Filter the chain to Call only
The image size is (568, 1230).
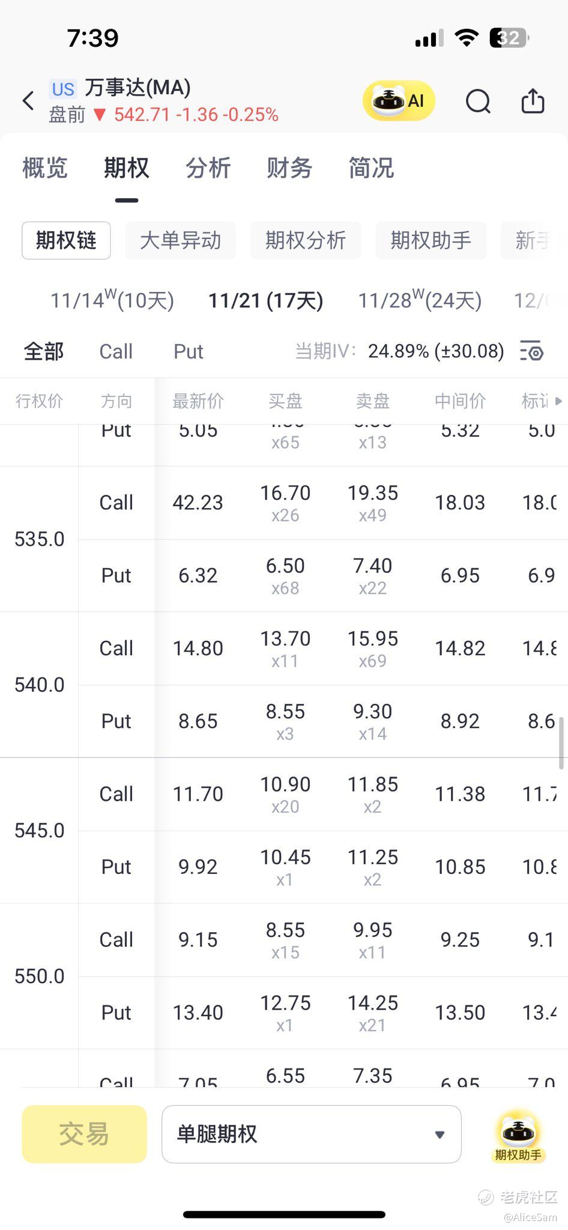click(x=116, y=351)
